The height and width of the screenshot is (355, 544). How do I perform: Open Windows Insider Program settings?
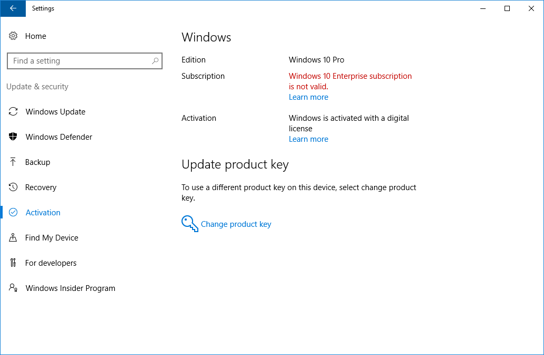[70, 288]
